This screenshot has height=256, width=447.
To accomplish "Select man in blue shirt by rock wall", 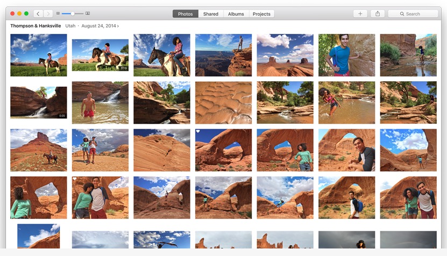I will [x=346, y=55].
